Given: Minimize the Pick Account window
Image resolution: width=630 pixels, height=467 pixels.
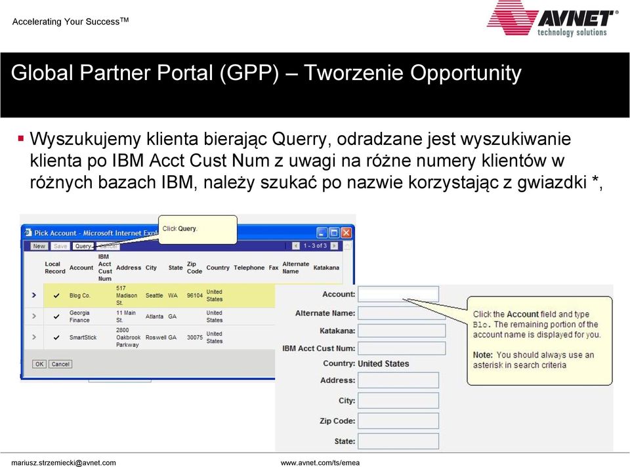Looking at the screenshot, I should (x=322, y=232).
